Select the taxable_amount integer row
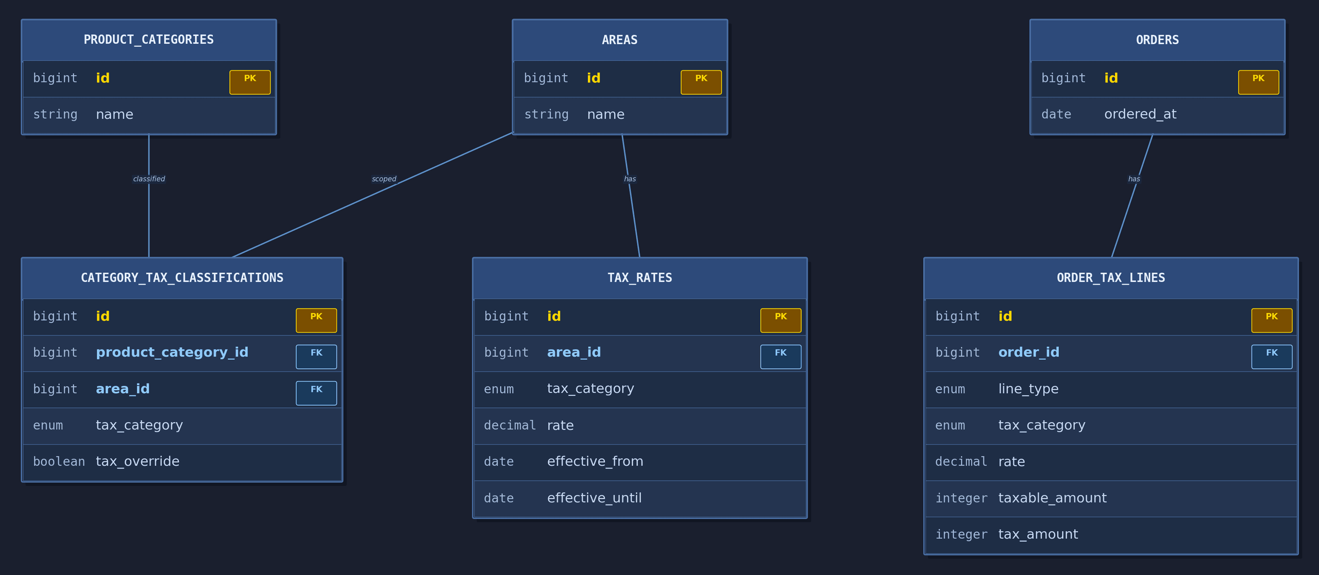The width and height of the screenshot is (1319, 575). tap(1052, 498)
